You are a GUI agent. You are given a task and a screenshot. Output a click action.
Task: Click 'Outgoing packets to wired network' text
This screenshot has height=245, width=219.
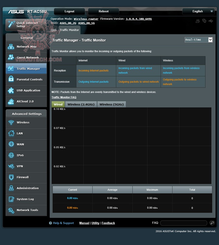(138, 82)
